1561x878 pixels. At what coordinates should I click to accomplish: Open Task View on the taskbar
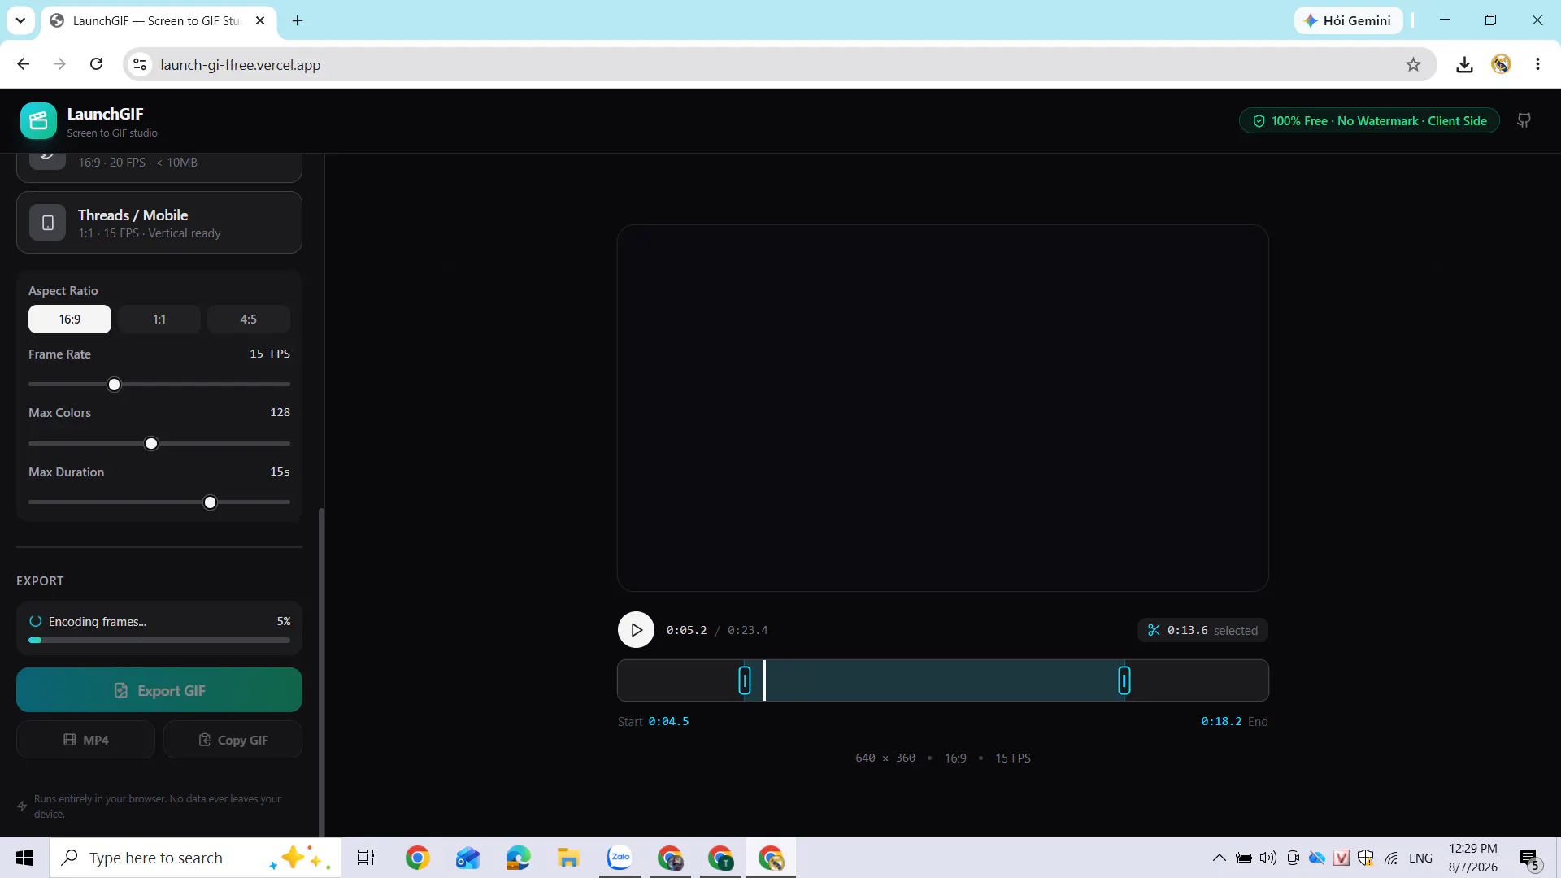tap(366, 858)
